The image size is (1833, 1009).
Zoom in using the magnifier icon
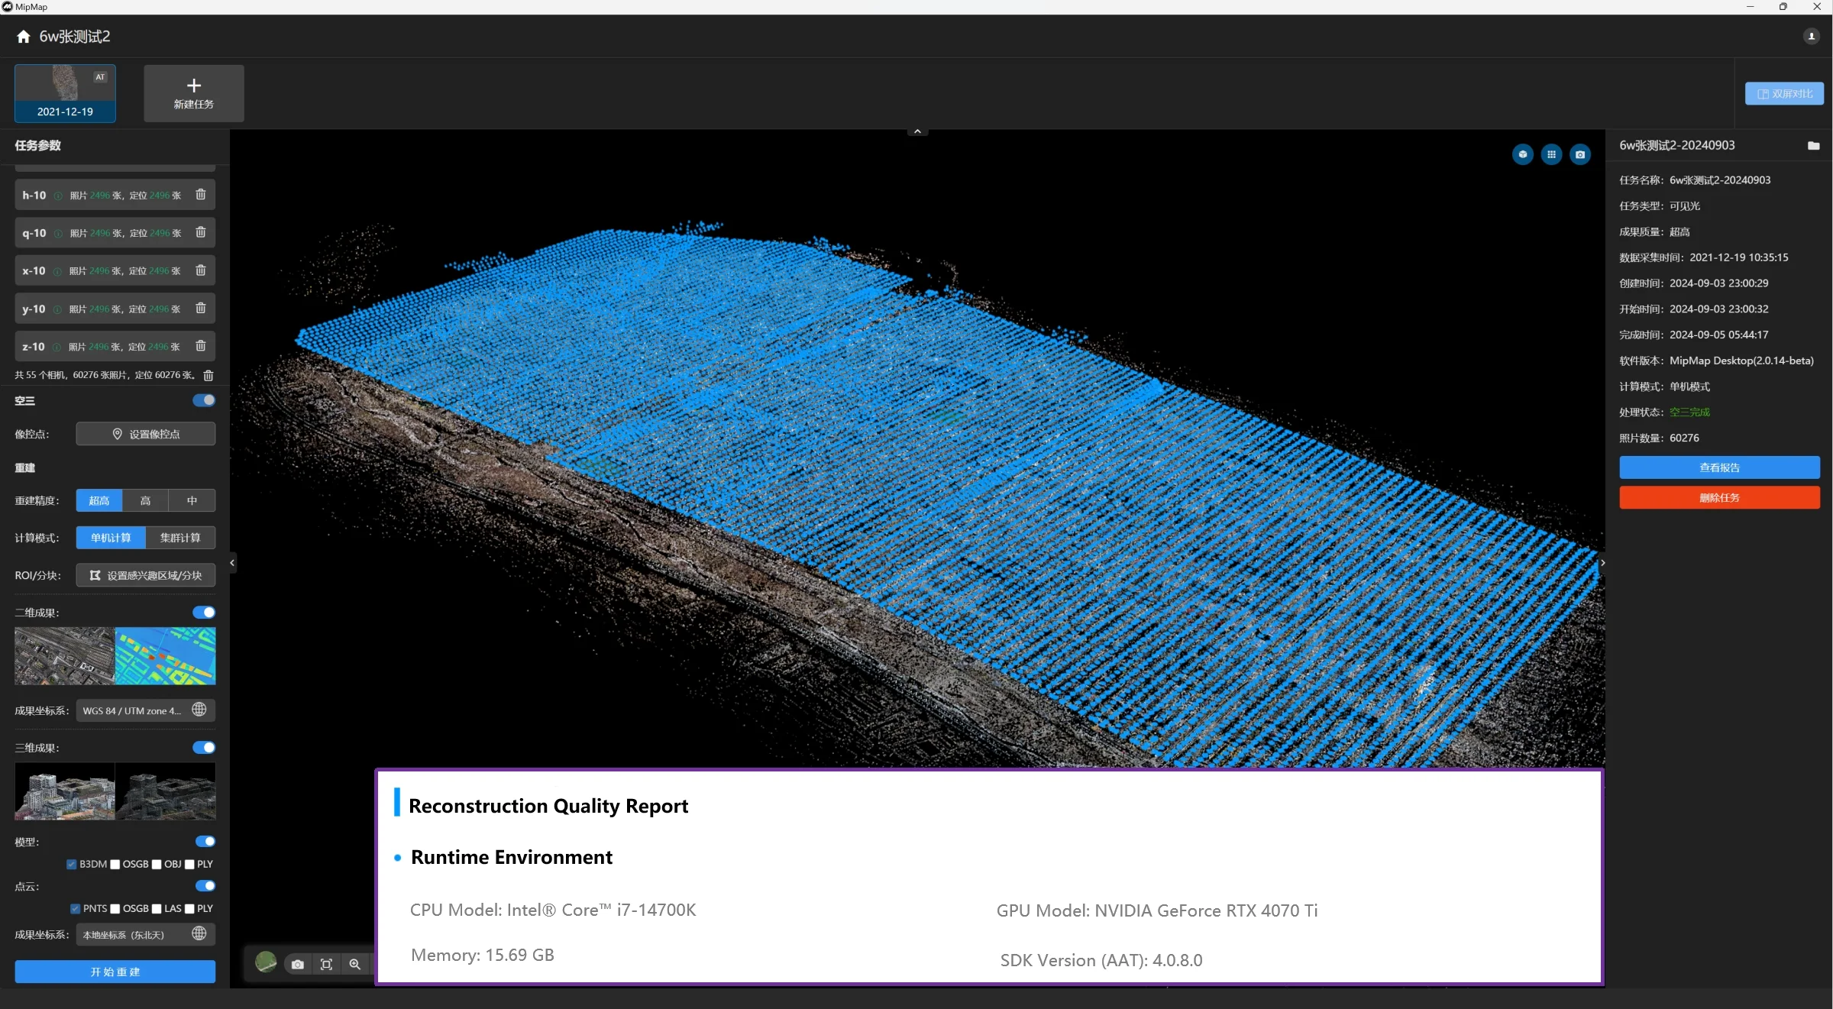tap(354, 964)
